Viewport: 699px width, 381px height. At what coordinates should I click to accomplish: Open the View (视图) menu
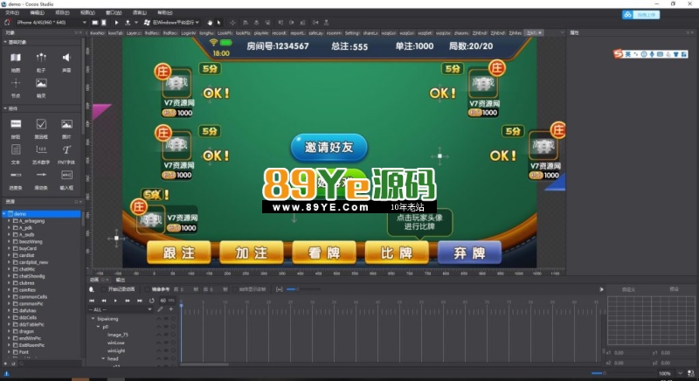click(x=87, y=12)
